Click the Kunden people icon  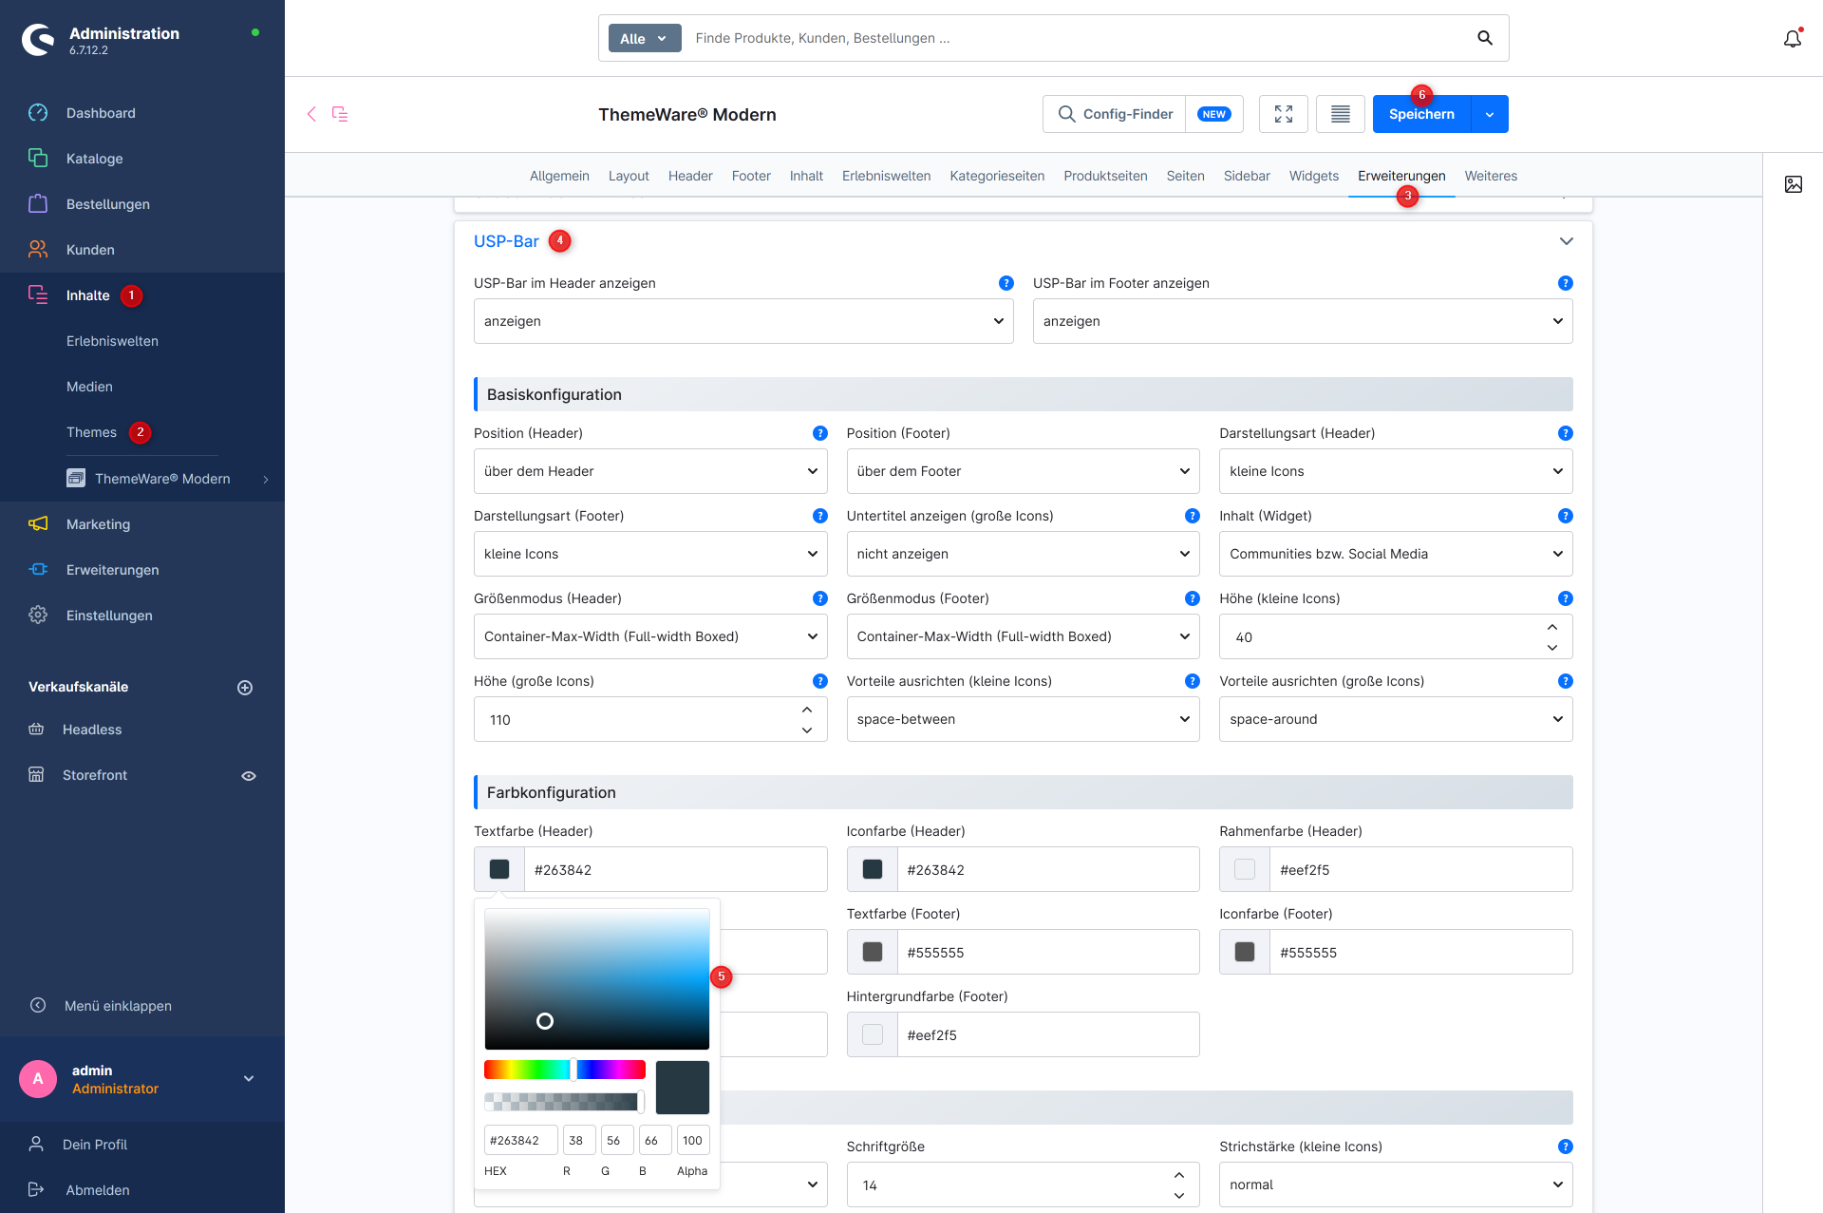coord(38,250)
